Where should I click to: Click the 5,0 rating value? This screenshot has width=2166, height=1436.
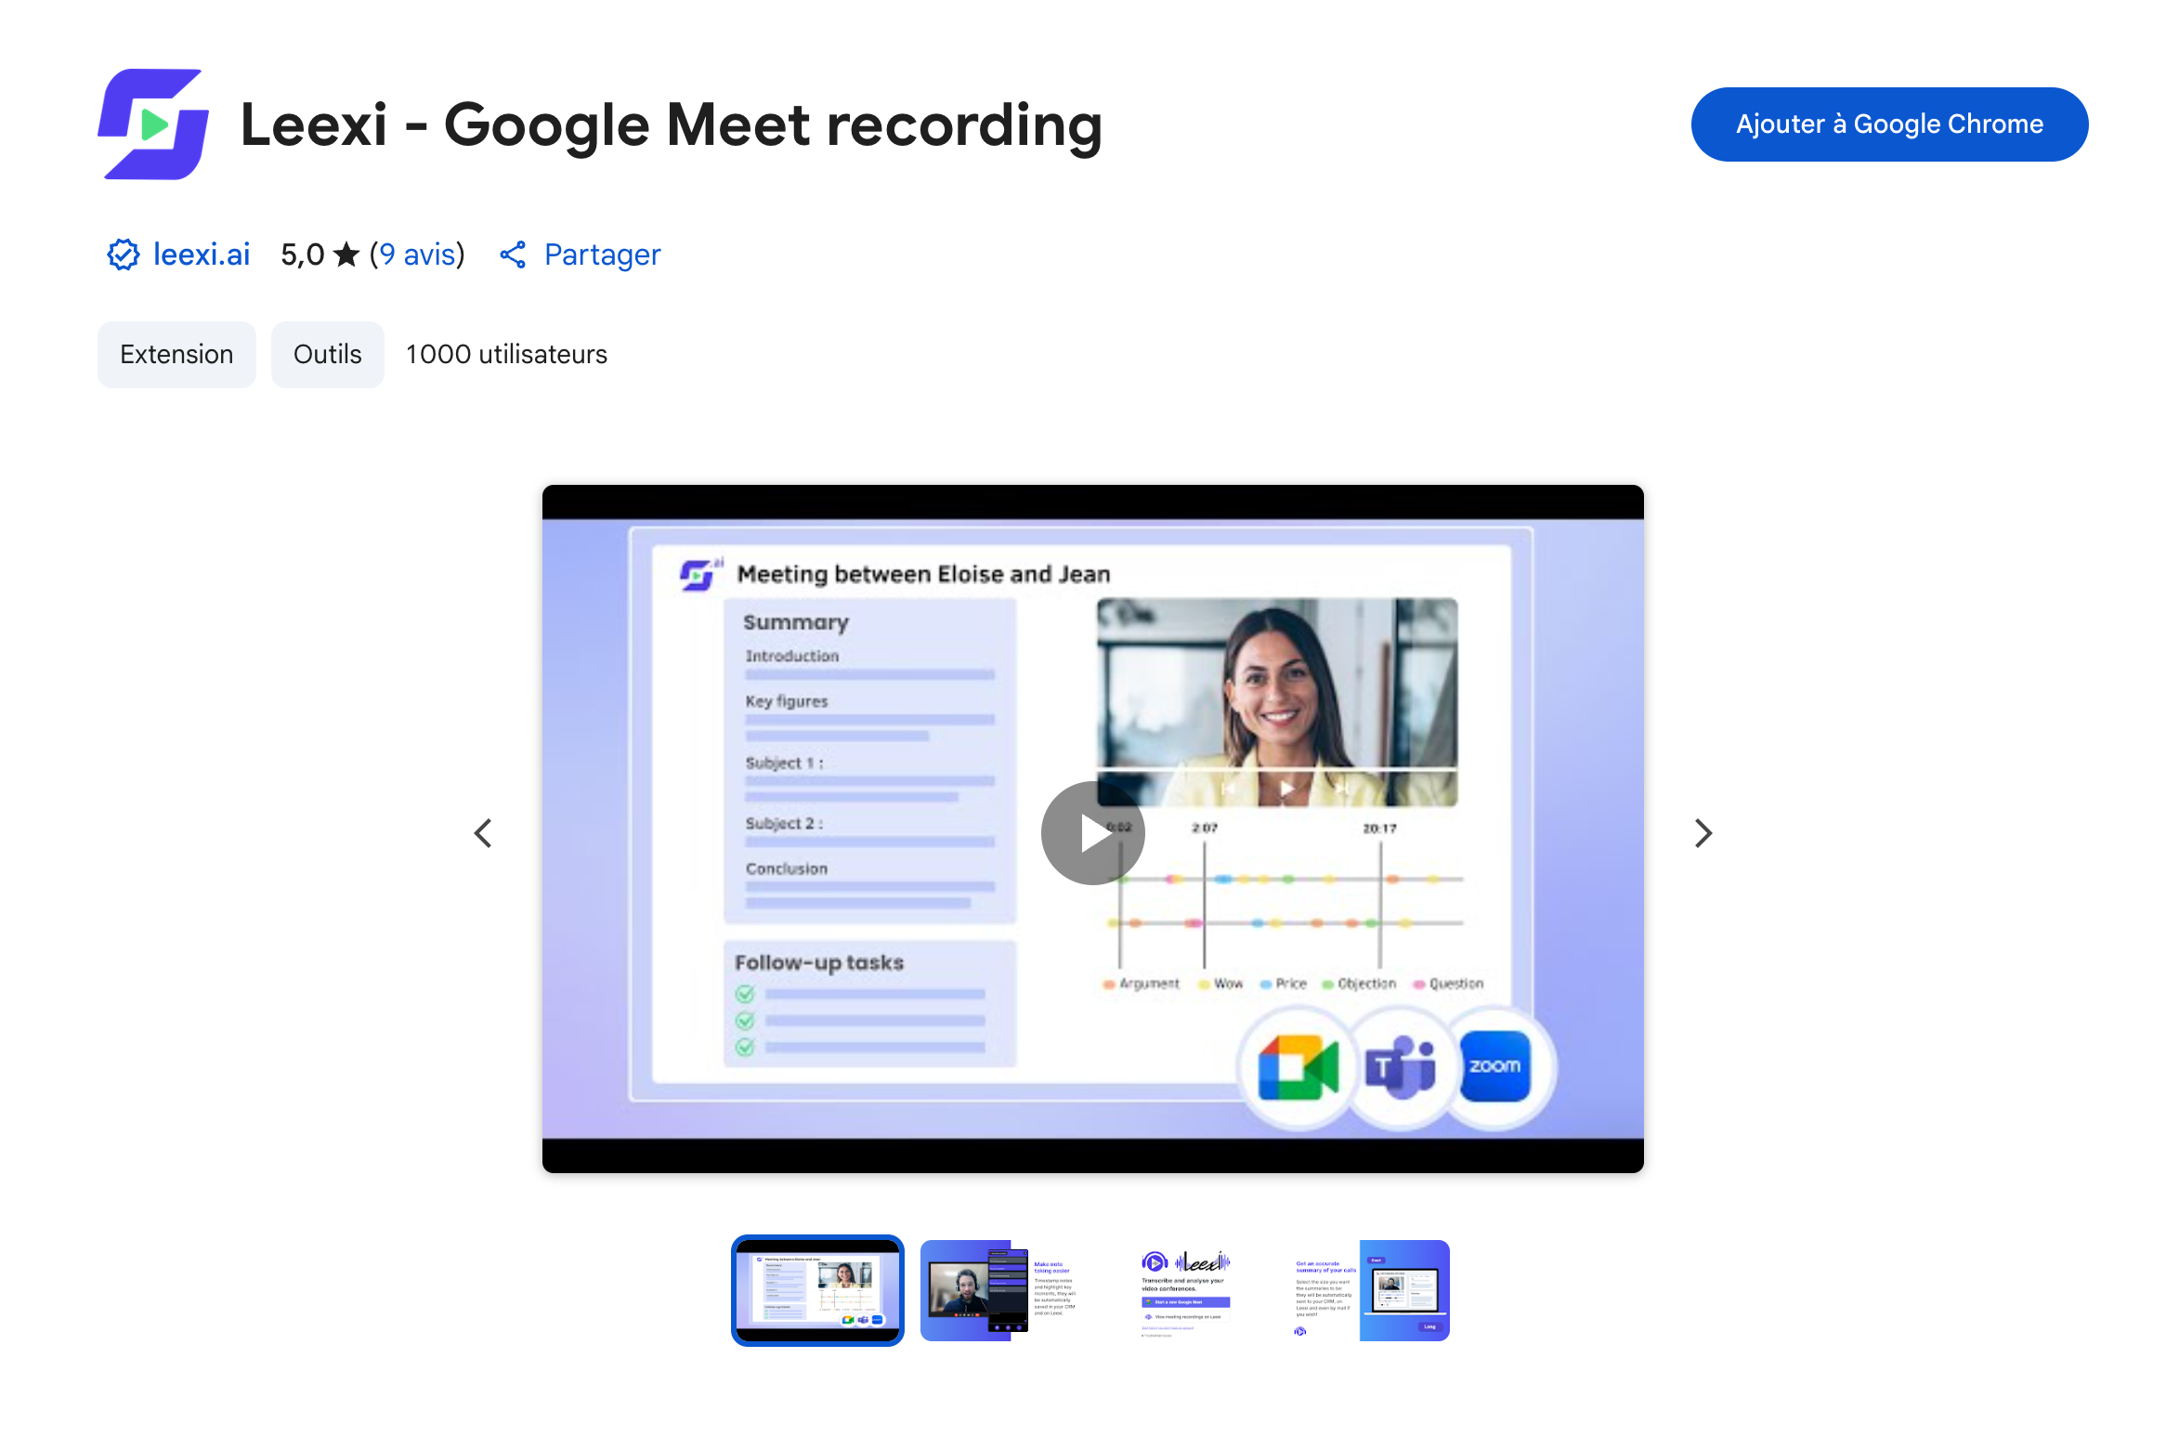click(x=302, y=255)
